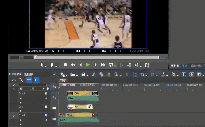Select the 序列1 sequence tab
This screenshot has height=127, width=205.
(x=63, y=80)
